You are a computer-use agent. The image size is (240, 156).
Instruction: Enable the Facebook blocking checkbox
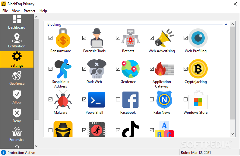coord(118,100)
